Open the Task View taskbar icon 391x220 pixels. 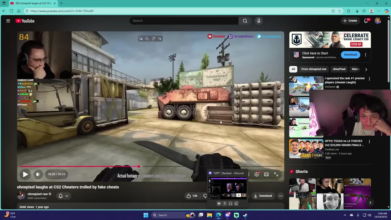tap(201, 215)
